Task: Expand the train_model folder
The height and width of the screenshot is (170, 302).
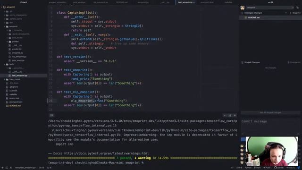Action: pyautogui.click(x=15, y=79)
